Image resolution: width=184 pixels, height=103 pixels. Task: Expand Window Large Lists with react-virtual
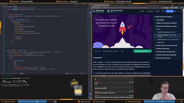point(166,45)
